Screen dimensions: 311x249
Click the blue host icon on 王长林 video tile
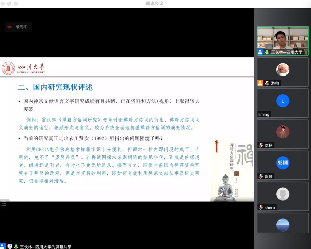click(260, 52)
